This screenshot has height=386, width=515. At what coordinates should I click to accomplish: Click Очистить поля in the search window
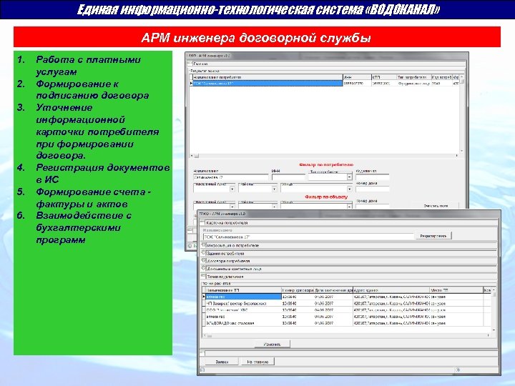436,206
